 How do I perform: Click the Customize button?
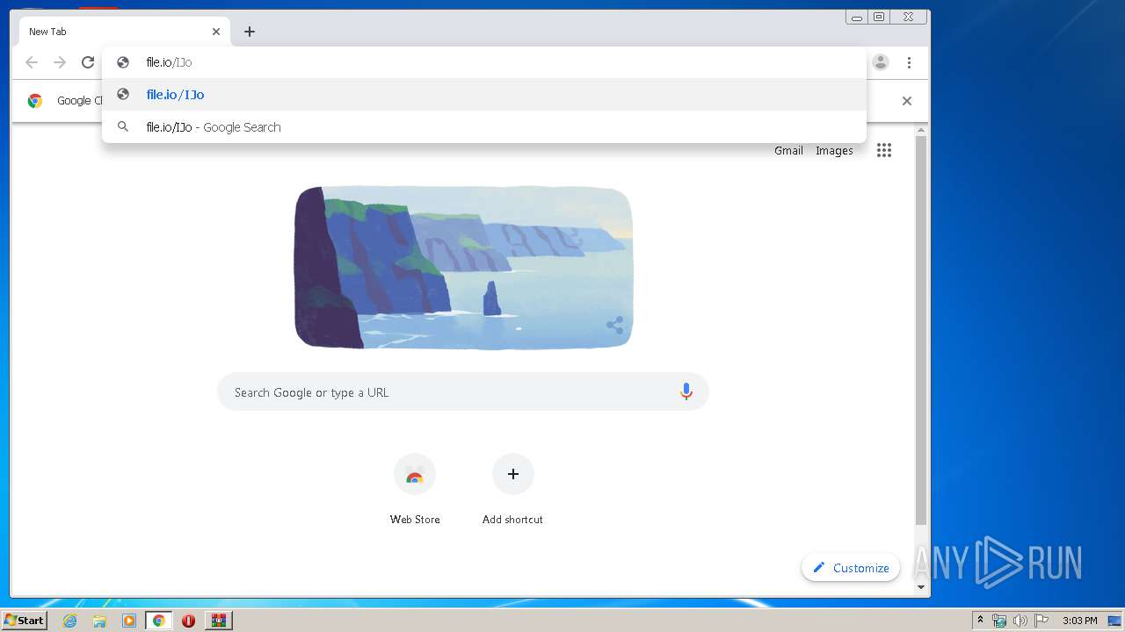851,568
